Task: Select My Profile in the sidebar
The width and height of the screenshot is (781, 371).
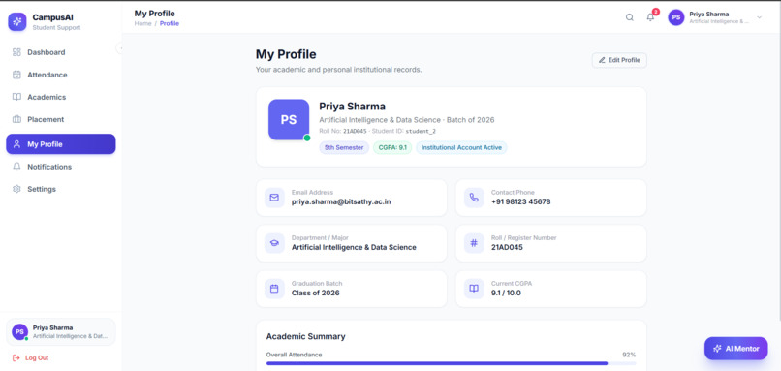Action: coord(61,144)
